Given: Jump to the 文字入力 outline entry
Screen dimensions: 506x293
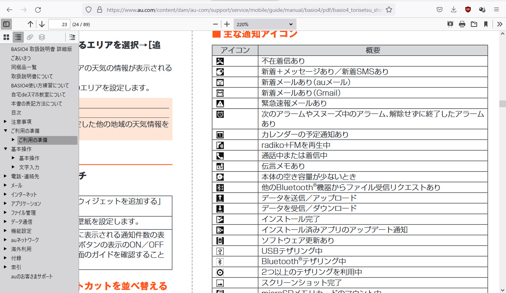Looking at the screenshot, I should pyautogui.click(x=29, y=167).
